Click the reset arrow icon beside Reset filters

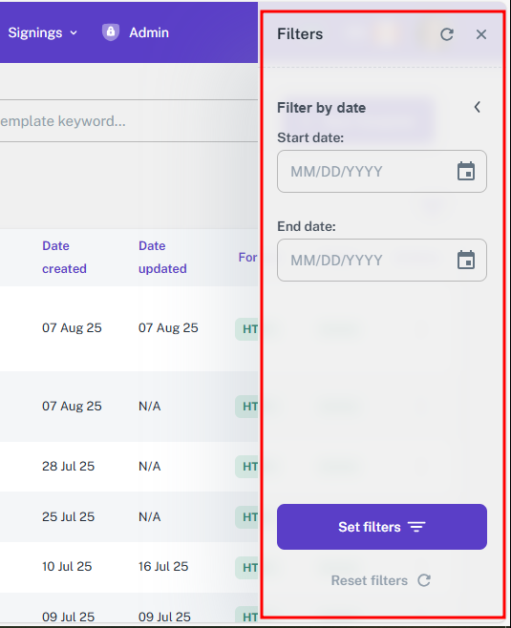[424, 580]
